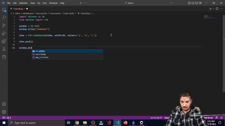Launch Firefox from taskbar
This screenshot has height=126, width=225.
[125, 123]
